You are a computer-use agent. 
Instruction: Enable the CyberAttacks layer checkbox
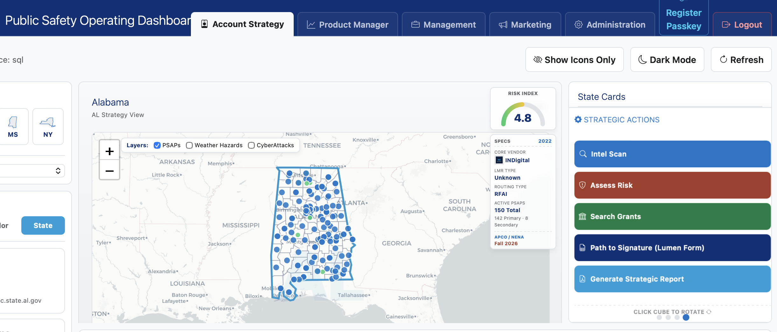coord(251,145)
